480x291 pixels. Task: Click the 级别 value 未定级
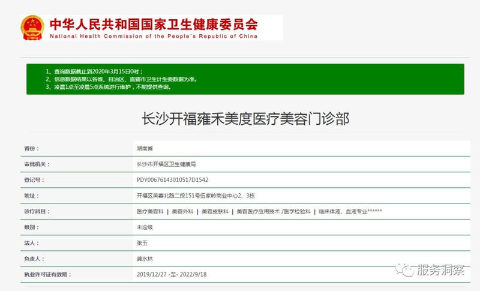145,227
